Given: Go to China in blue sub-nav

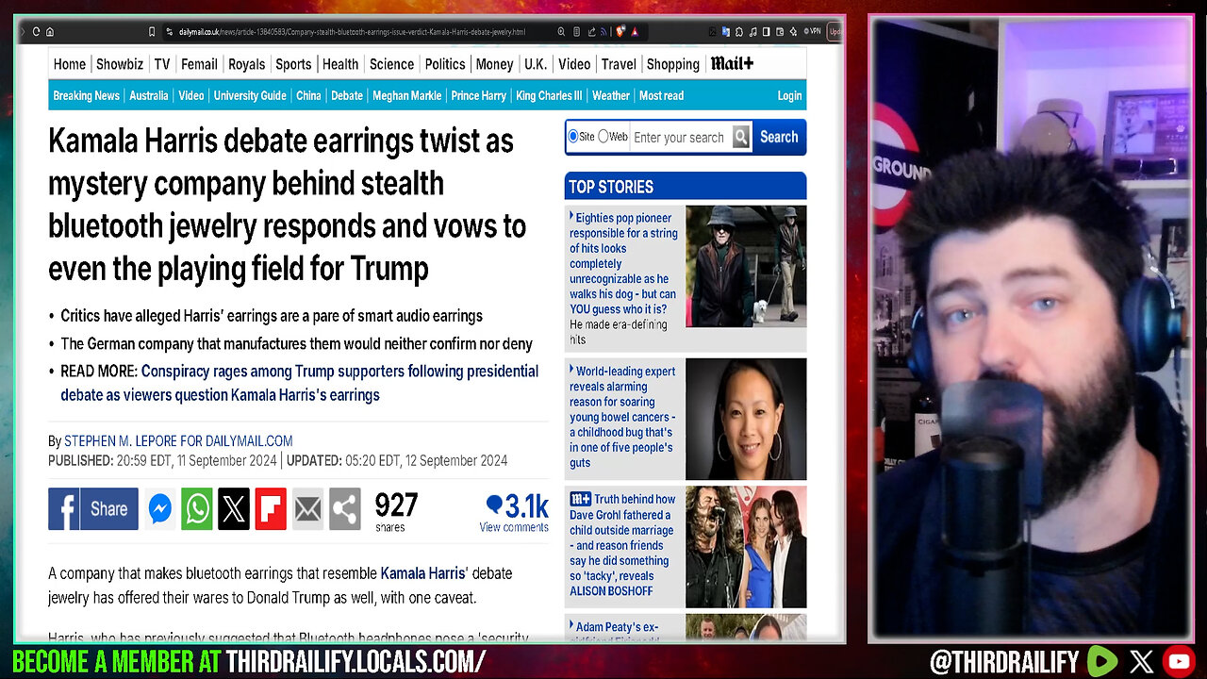Looking at the screenshot, I should 308,95.
